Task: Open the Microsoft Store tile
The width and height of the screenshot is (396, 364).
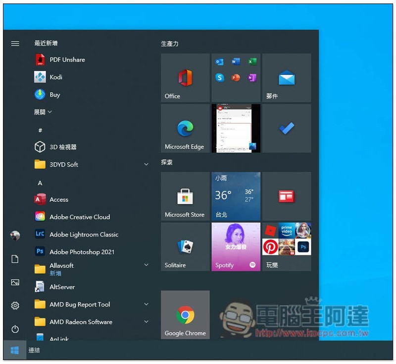Action: [x=185, y=196]
